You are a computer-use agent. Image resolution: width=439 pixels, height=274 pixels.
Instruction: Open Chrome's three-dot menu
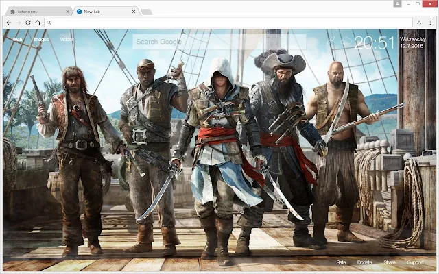[430, 23]
